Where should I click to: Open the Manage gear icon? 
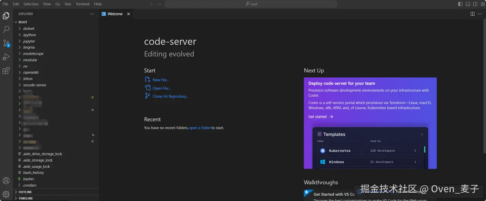tap(6, 195)
